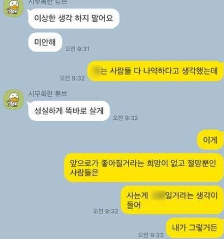This screenshot has height=239, width=224.
Task: Tap the top duck profile avatar
Action: click(13, 8)
